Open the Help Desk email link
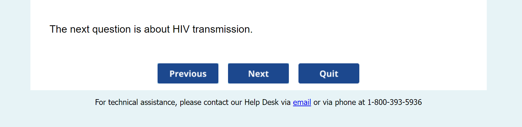Viewport: 522px width, 127px height. point(302,102)
